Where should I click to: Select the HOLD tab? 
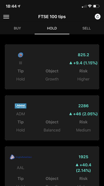click(52, 28)
